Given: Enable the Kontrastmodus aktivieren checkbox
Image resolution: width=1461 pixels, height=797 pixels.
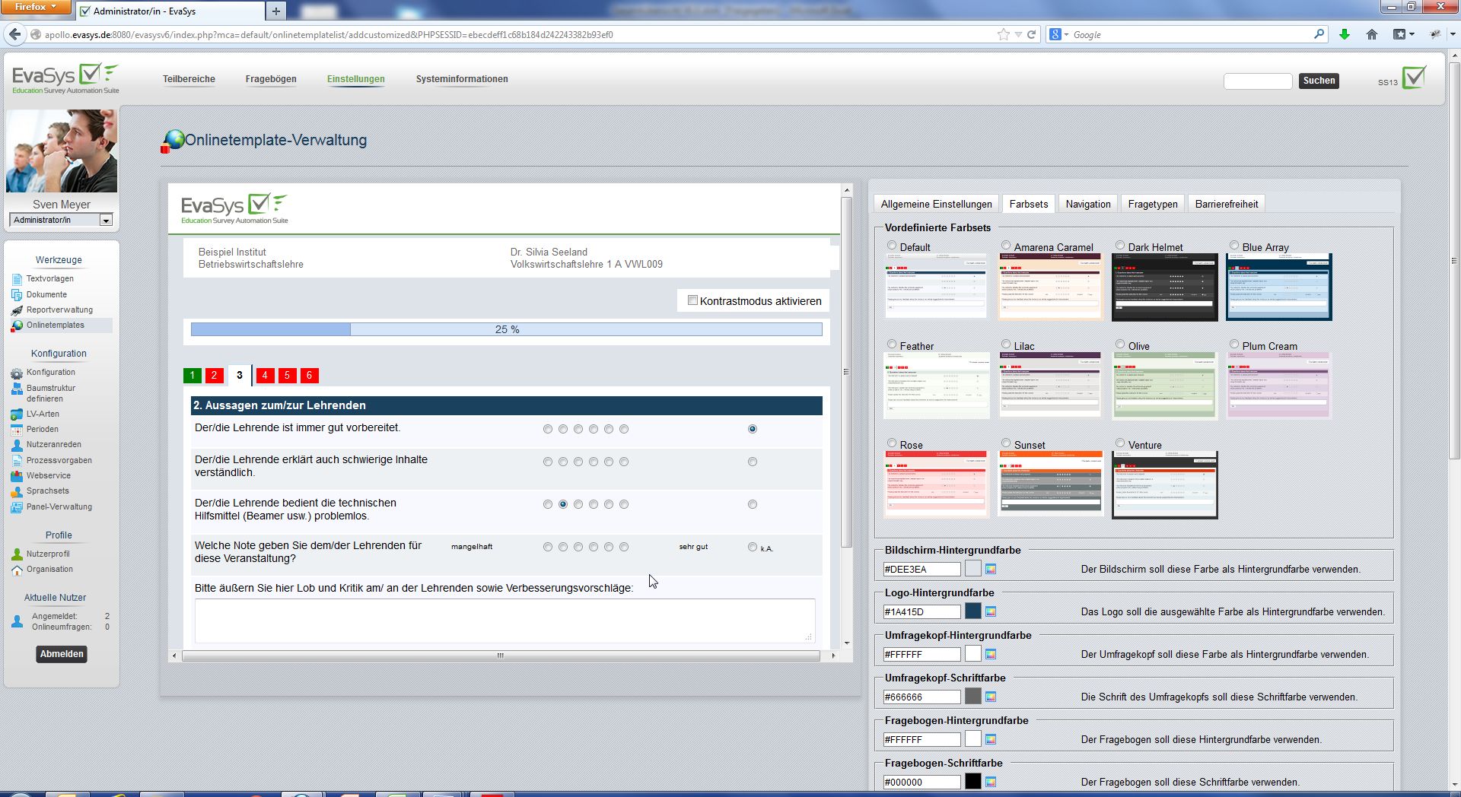Looking at the screenshot, I should (692, 300).
